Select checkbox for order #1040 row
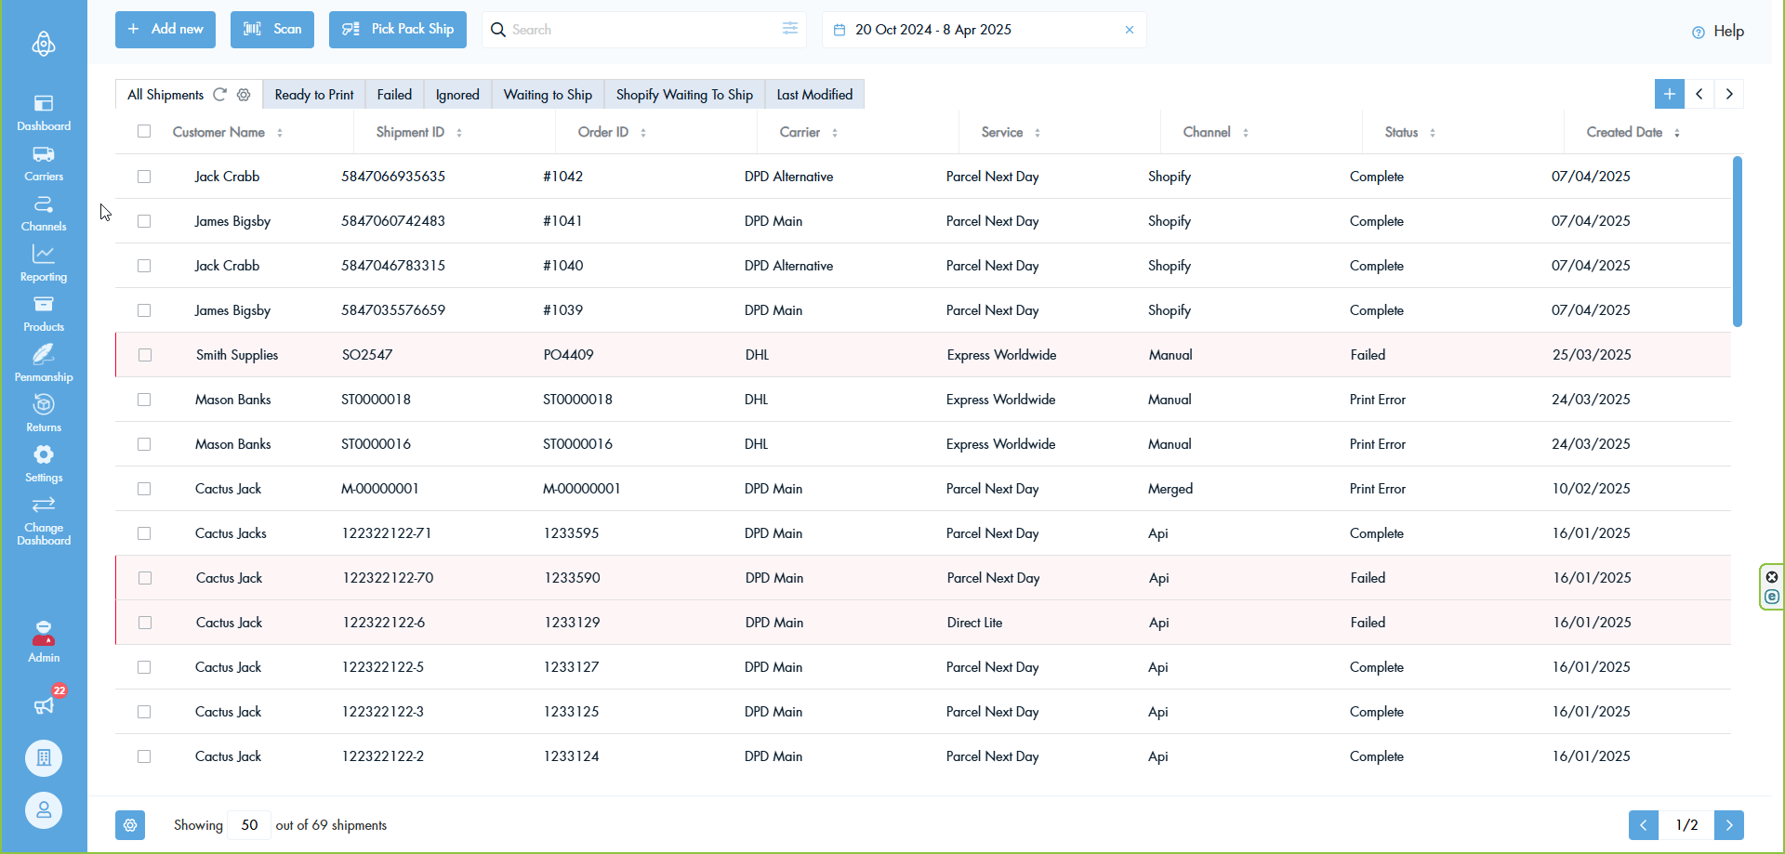Image resolution: width=1785 pixels, height=854 pixels. click(x=144, y=266)
